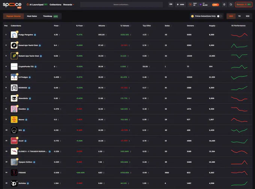Open Opepen Edition collection avatar
The width and height of the screenshot is (255, 189).
tap(14, 162)
